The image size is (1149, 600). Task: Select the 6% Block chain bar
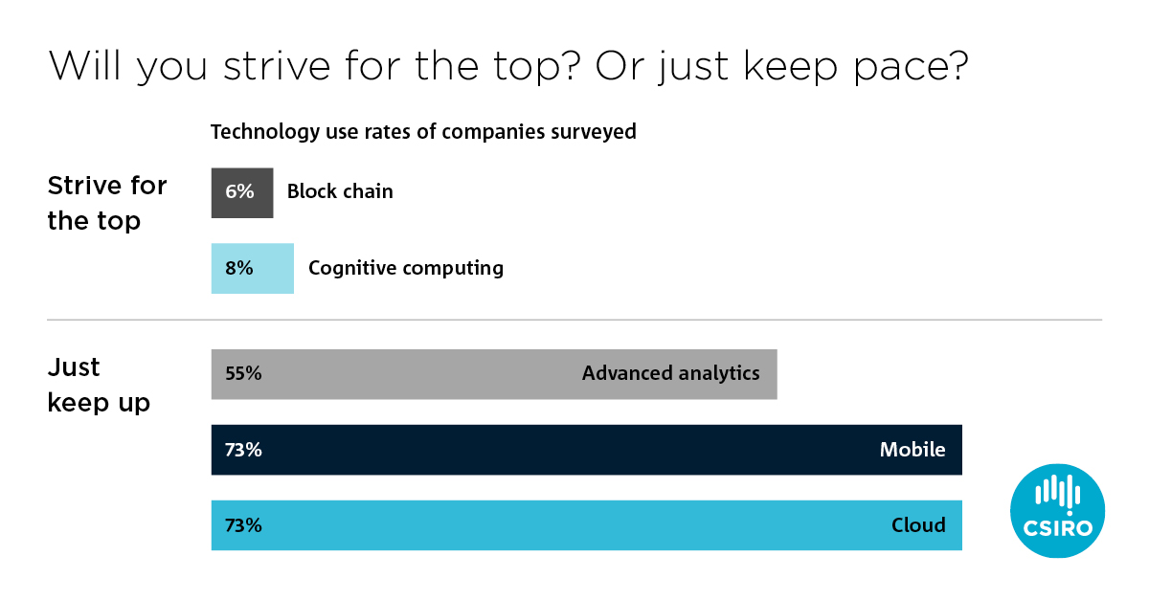(242, 192)
